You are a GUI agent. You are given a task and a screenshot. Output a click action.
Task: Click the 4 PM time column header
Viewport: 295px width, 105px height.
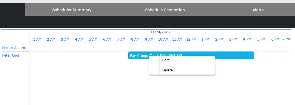(247, 39)
